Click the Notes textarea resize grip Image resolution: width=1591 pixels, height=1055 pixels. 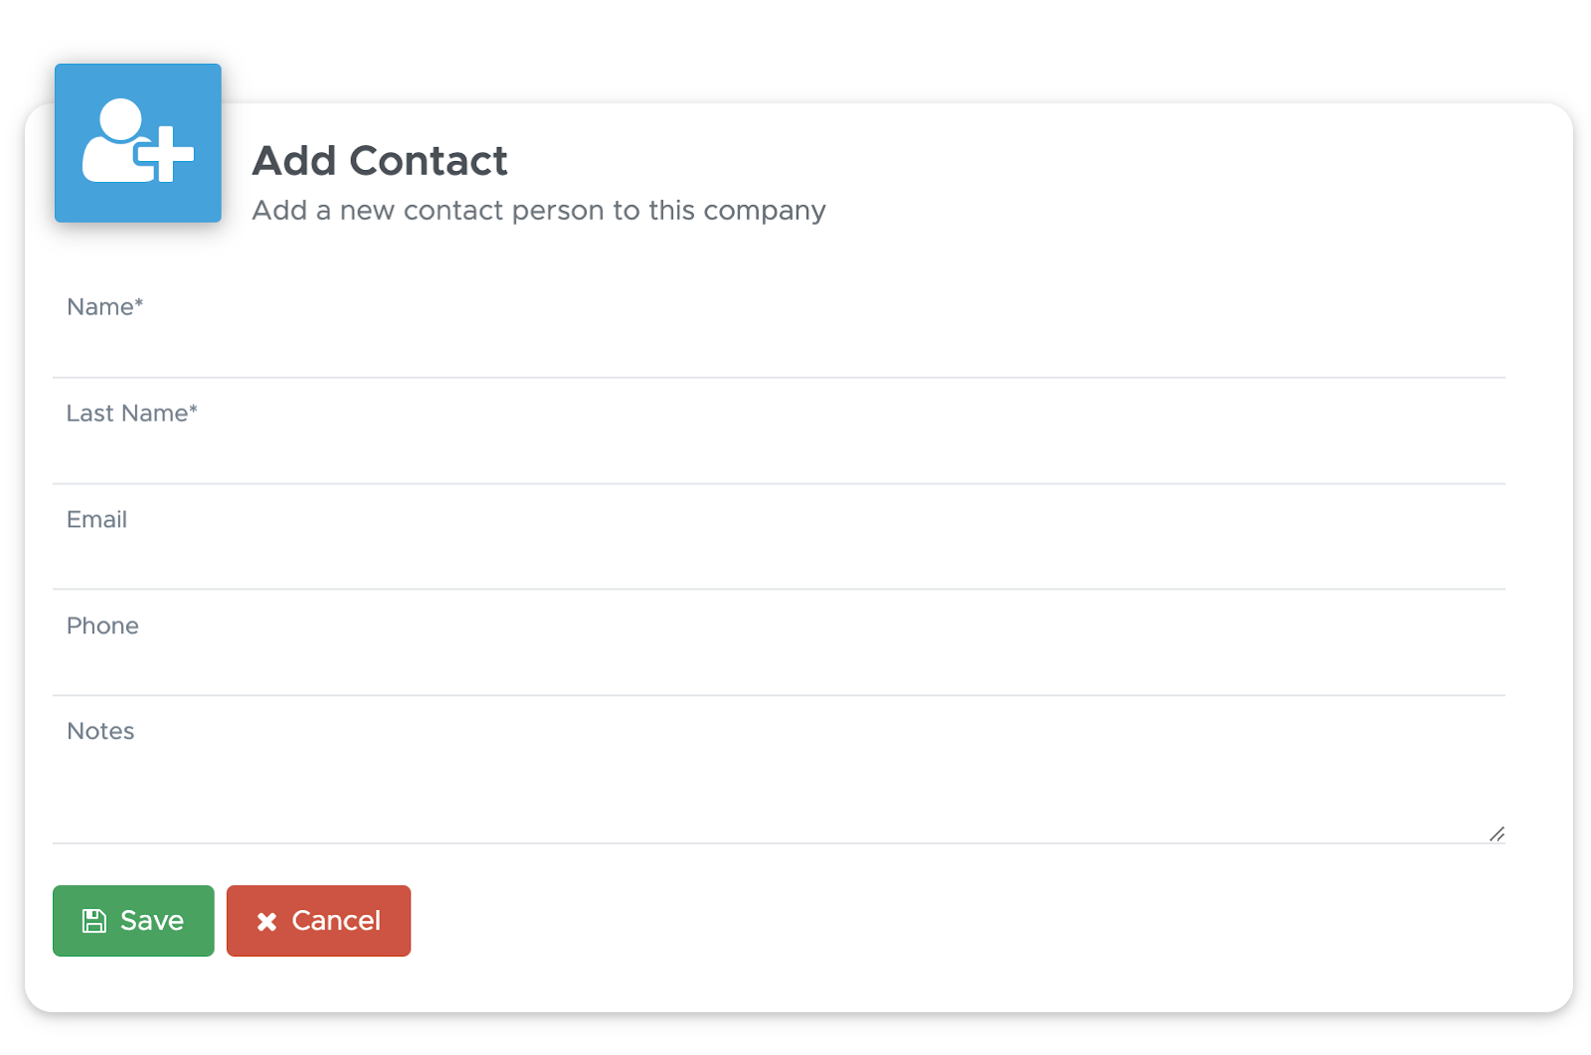point(1497,834)
